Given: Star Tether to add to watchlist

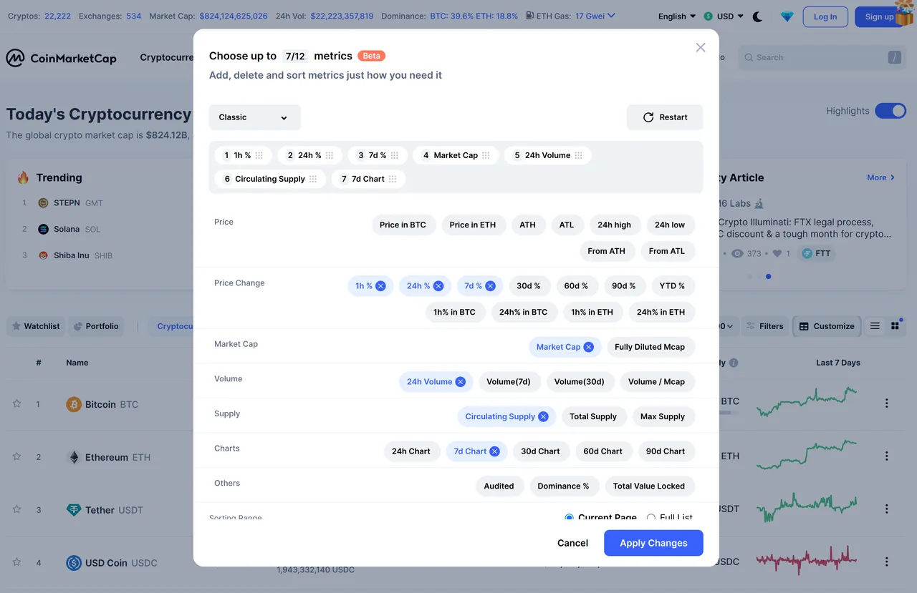Looking at the screenshot, I should (x=16, y=509).
